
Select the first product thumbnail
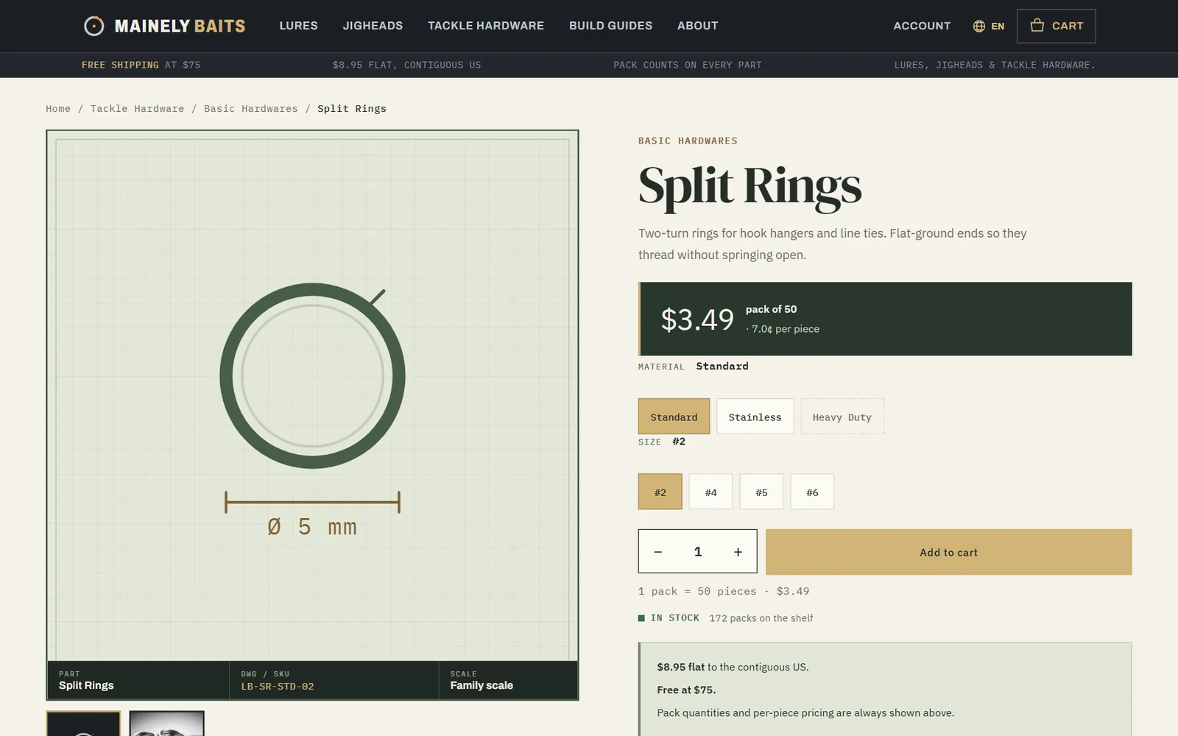pos(83,723)
